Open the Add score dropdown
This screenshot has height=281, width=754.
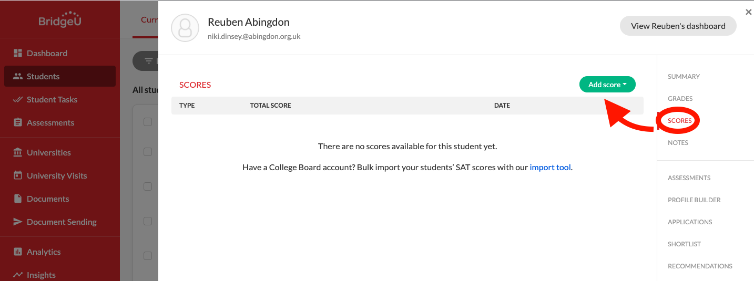pos(607,85)
